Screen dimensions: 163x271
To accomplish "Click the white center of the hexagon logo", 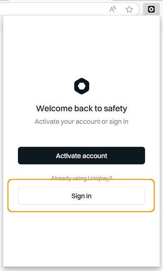I will tap(82, 86).
